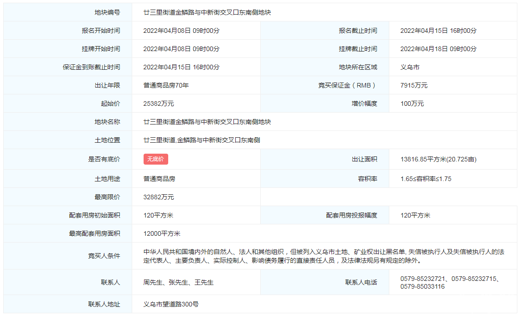
Task: Select the 容积率 range value
Action: pos(426,179)
